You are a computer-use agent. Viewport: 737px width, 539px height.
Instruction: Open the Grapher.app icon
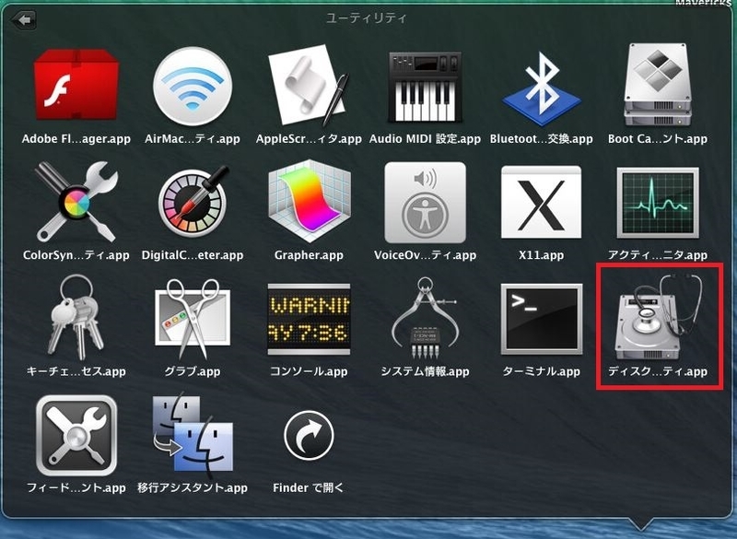(x=309, y=202)
